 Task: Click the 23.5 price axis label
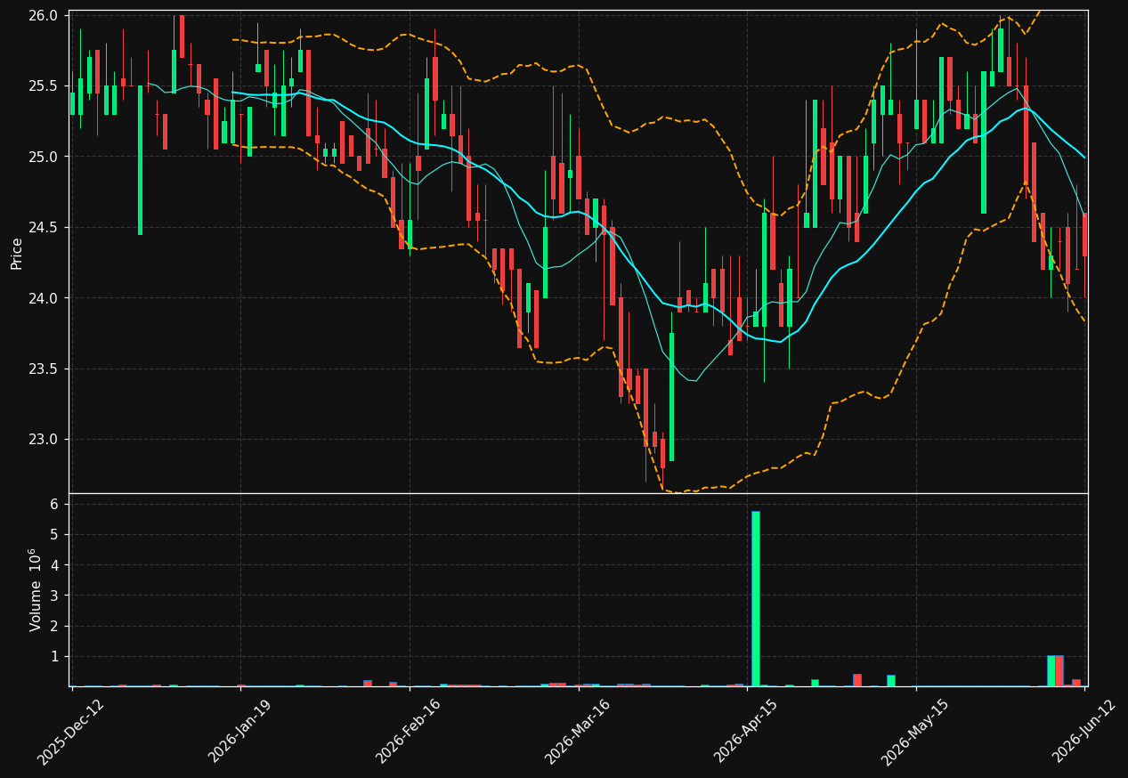pos(45,369)
